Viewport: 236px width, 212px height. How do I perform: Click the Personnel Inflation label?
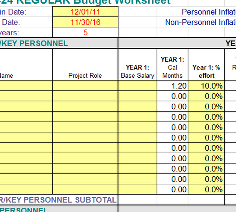click(209, 12)
